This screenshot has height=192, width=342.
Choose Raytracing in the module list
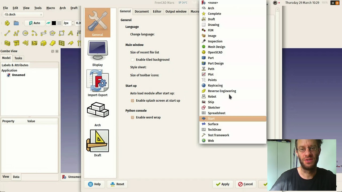pyautogui.click(x=233, y=85)
